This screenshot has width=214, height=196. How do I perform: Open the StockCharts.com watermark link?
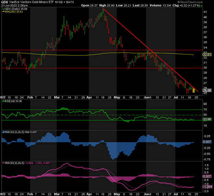click(190, 2)
